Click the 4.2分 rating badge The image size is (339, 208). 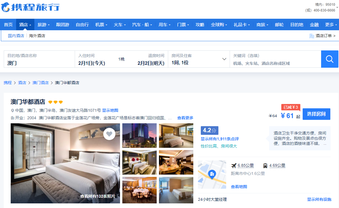click(209, 131)
